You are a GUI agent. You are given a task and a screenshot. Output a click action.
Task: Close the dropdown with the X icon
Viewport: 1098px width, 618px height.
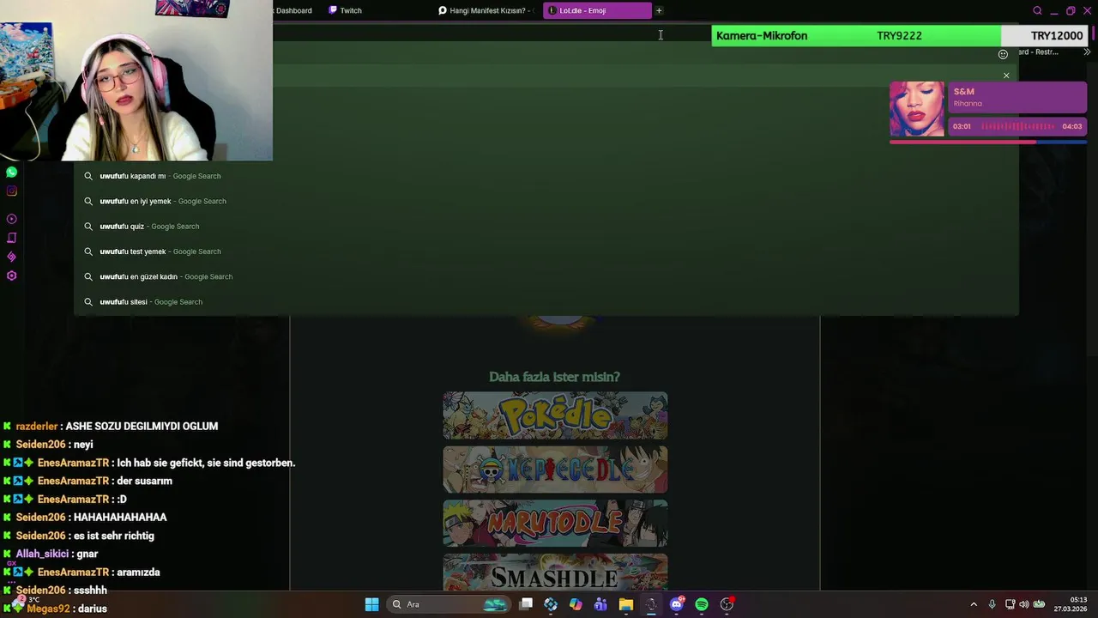1006,76
